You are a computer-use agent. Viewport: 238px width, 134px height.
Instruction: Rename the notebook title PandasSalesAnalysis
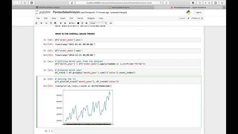tap(66, 12)
